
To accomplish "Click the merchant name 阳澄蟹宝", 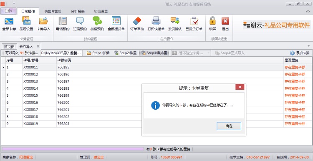I will pyautogui.click(x=26, y=157).
